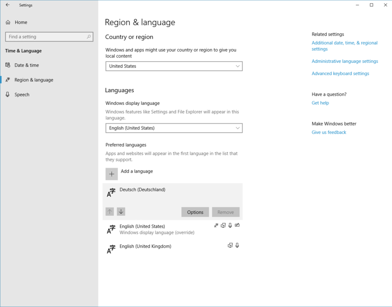Screen dimensions: 392x307
Task: Select English (United States) in language list
Action: [x=142, y=227]
